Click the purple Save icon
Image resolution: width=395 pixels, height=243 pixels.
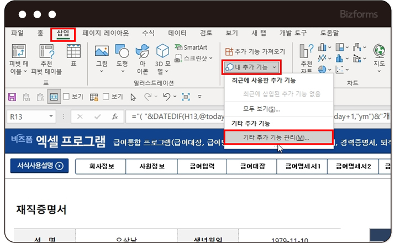click(x=12, y=97)
